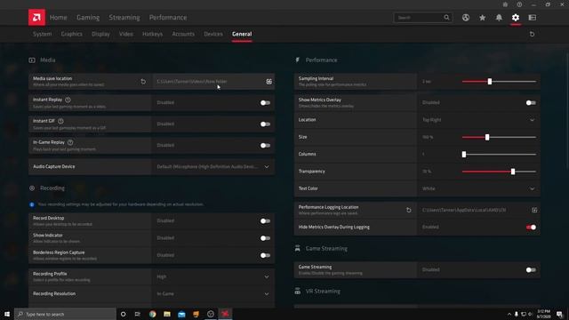This screenshot has height=320, width=569.
Task: Enable Record Desktop toggle
Action: tap(265, 221)
